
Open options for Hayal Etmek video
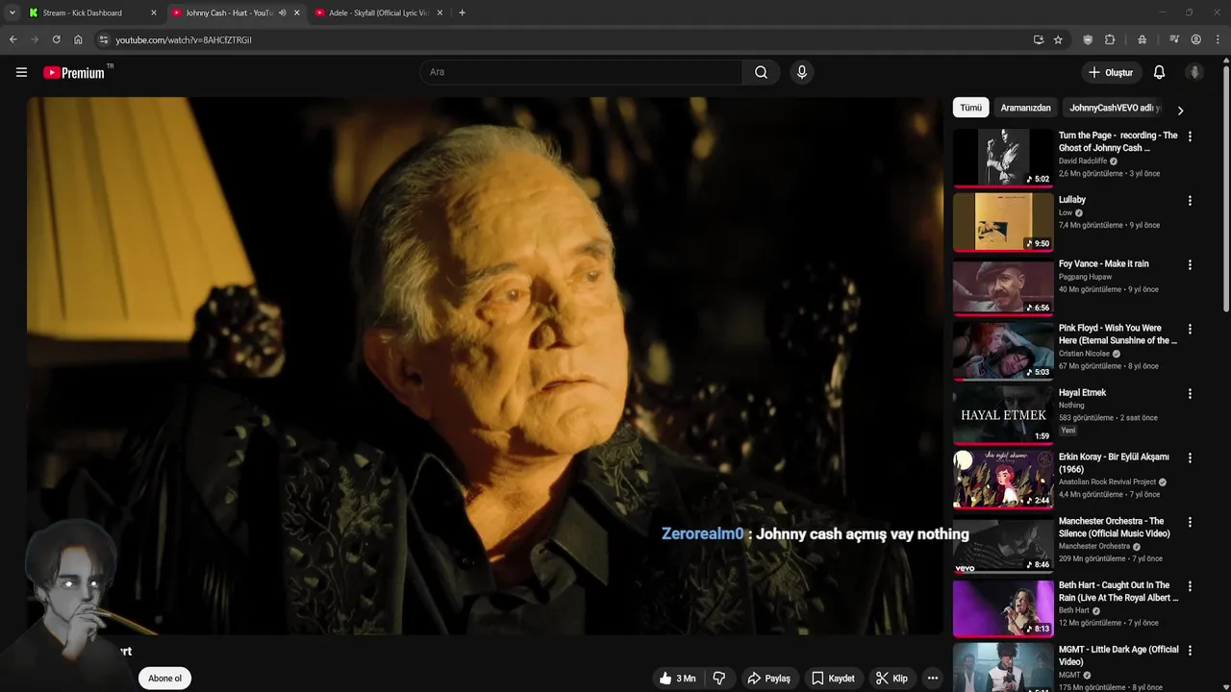tap(1190, 393)
